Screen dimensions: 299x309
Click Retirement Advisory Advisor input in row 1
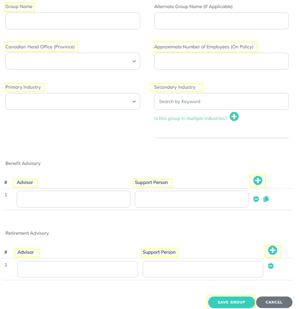pos(78,269)
